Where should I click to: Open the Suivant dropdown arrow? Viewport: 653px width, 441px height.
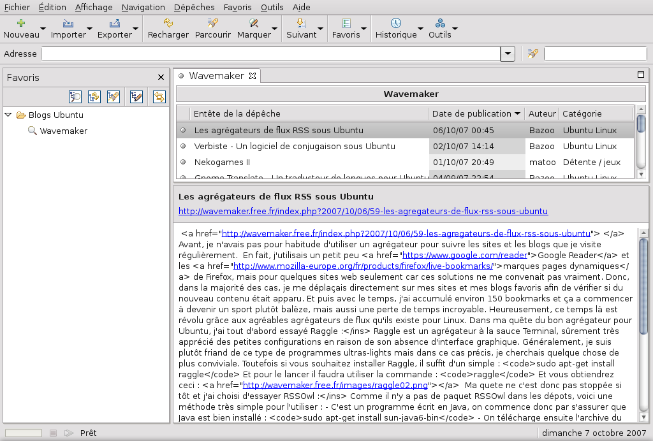[320, 29]
